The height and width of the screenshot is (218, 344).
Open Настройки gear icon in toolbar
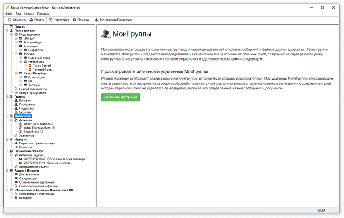(x=51, y=20)
